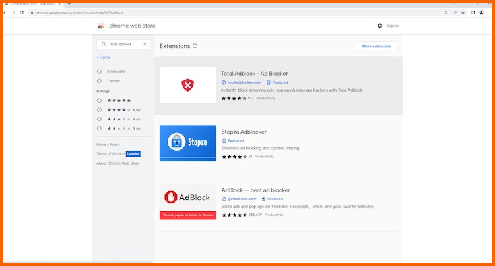Screen dimensions: 495x266
Task: Bookmark this page with the star icon
Action: click(x=463, y=13)
